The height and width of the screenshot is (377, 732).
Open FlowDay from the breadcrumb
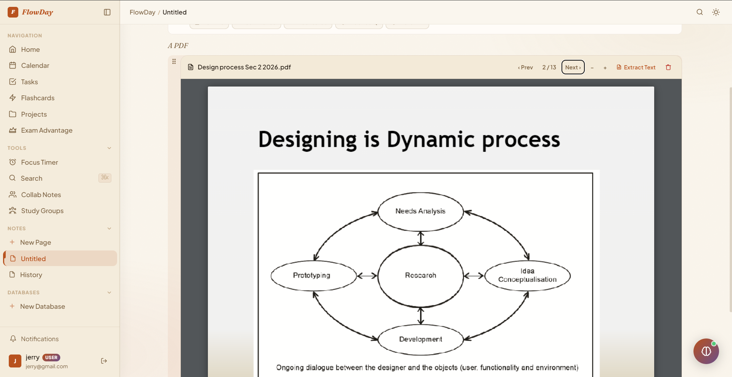(142, 12)
